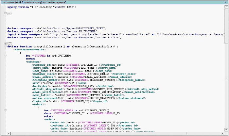Screen dimensions: 229x136
Task: Click the opening customer element tag
Action: coord(33,62)
